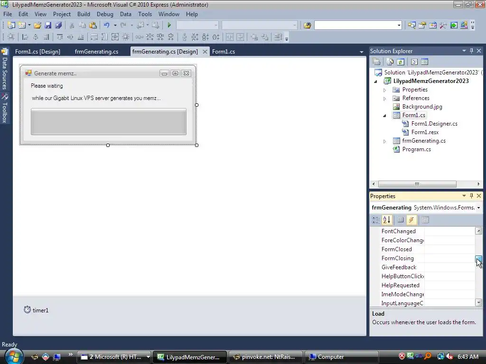Open the Debug menu
The image size is (486, 364).
[105, 14]
